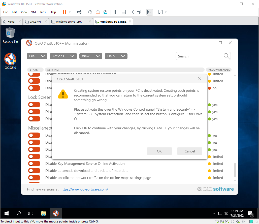Open the Action Center notification icon
Viewport: 259px width, 224px height.
(251, 214)
